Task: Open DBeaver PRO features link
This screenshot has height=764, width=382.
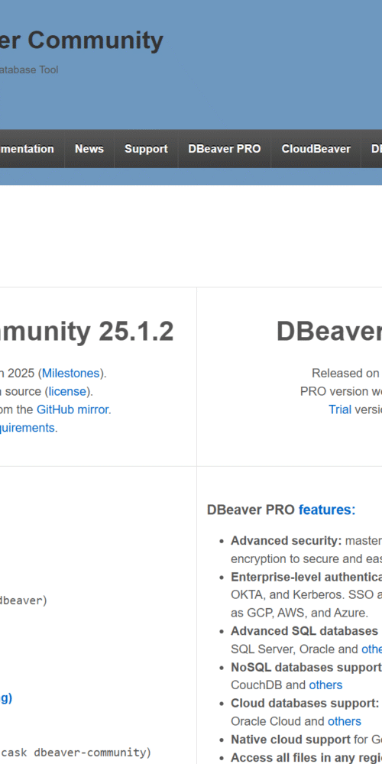Action: coord(327,510)
